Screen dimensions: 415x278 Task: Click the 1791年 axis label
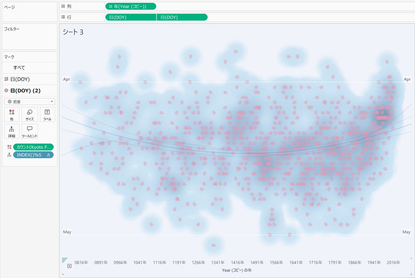(x=336, y=262)
